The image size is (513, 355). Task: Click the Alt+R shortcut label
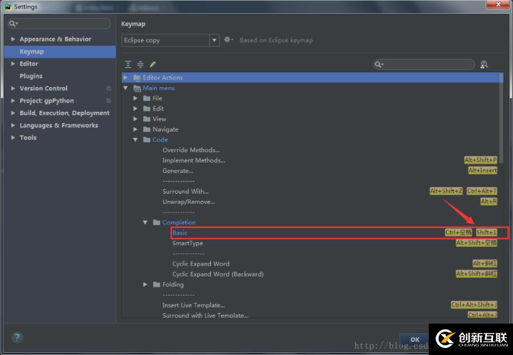pos(489,202)
